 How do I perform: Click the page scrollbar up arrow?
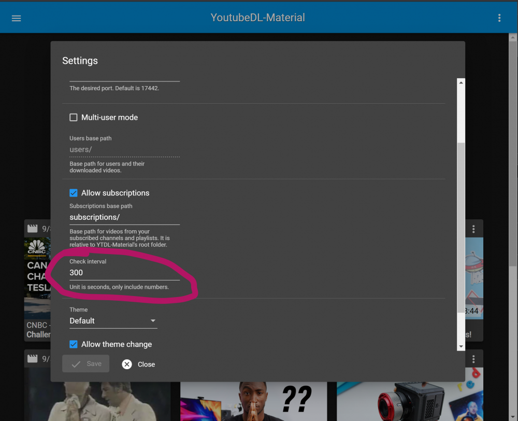(x=513, y=37)
